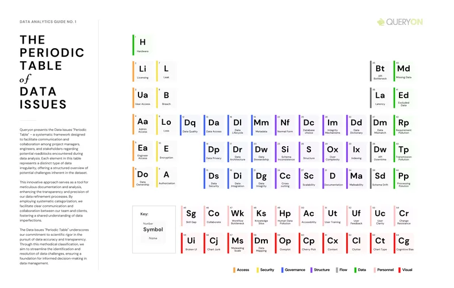Select the Lo Loss tile
Screen dimensions: 454x288
pyautogui.click(x=166, y=124)
